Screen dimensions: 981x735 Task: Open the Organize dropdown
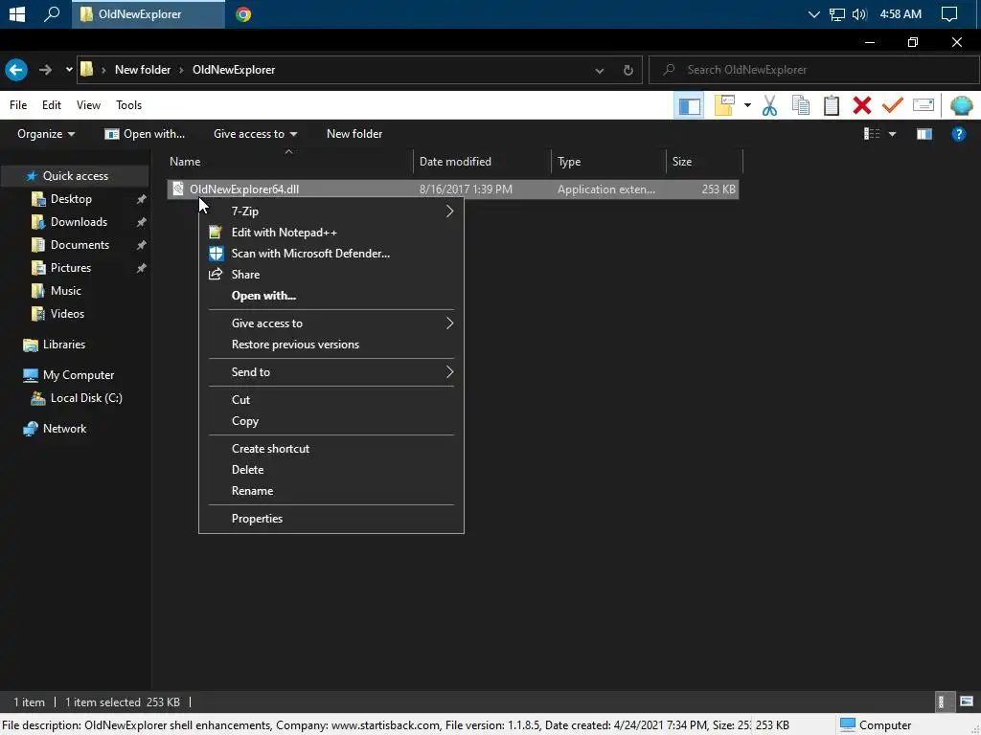(46, 134)
